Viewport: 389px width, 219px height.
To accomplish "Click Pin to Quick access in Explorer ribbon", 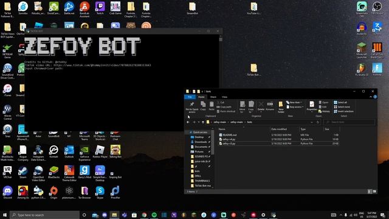I will tap(192, 107).
